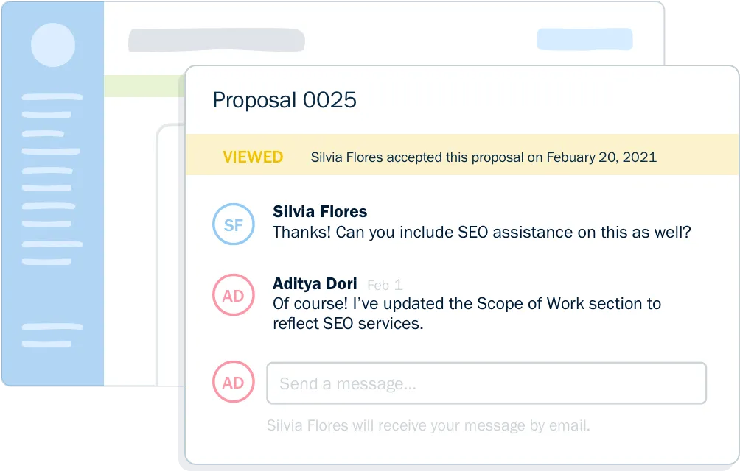Screen dimensions: 740x471
Task: Open the Silvia Flores sender name
Action: [x=320, y=212]
